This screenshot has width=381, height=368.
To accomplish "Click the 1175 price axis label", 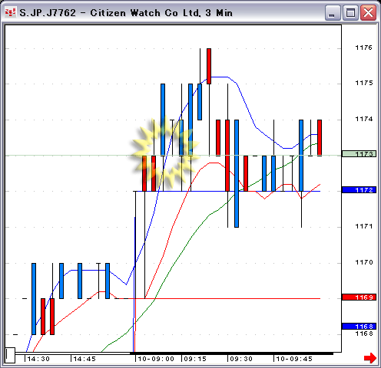I will (363, 83).
